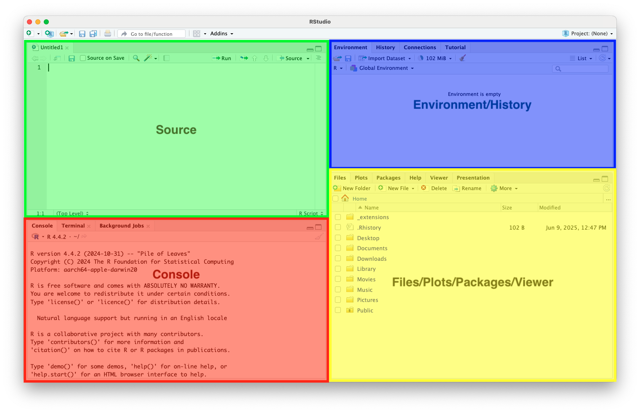The width and height of the screenshot is (640, 413).
Task: Click the Home directory house icon
Action: click(x=345, y=198)
